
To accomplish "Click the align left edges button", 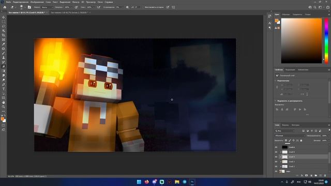I will (x=277, y=110).
